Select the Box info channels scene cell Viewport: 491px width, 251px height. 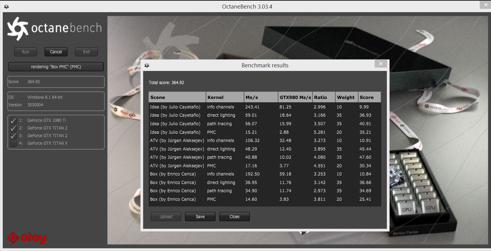[x=173, y=174]
